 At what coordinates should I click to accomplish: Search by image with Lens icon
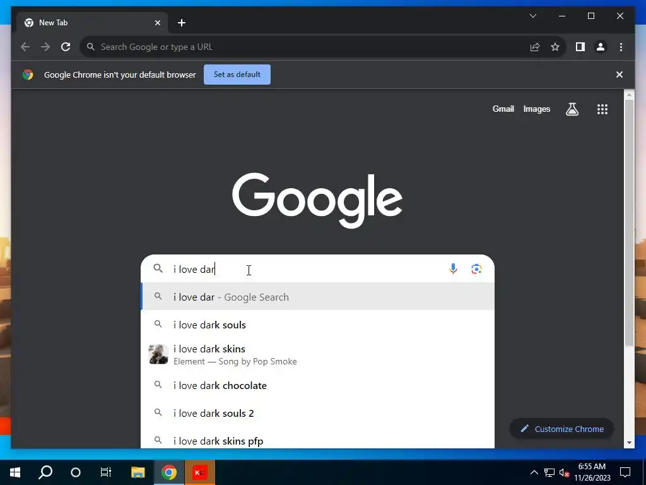coord(476,269)
